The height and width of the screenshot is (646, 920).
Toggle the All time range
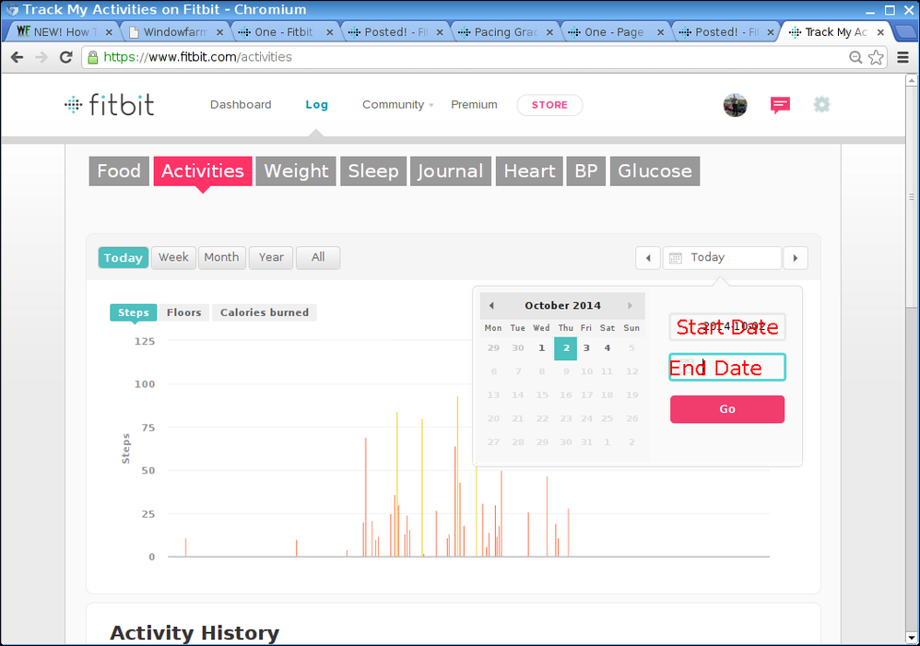tap(318, 258)
